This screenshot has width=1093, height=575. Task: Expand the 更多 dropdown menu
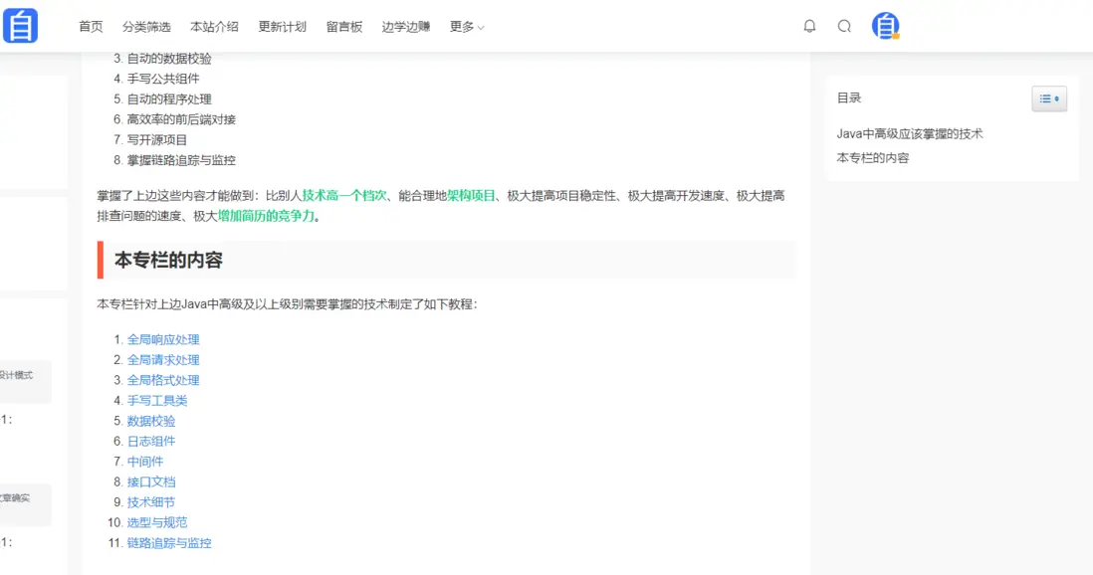[465, 27]
